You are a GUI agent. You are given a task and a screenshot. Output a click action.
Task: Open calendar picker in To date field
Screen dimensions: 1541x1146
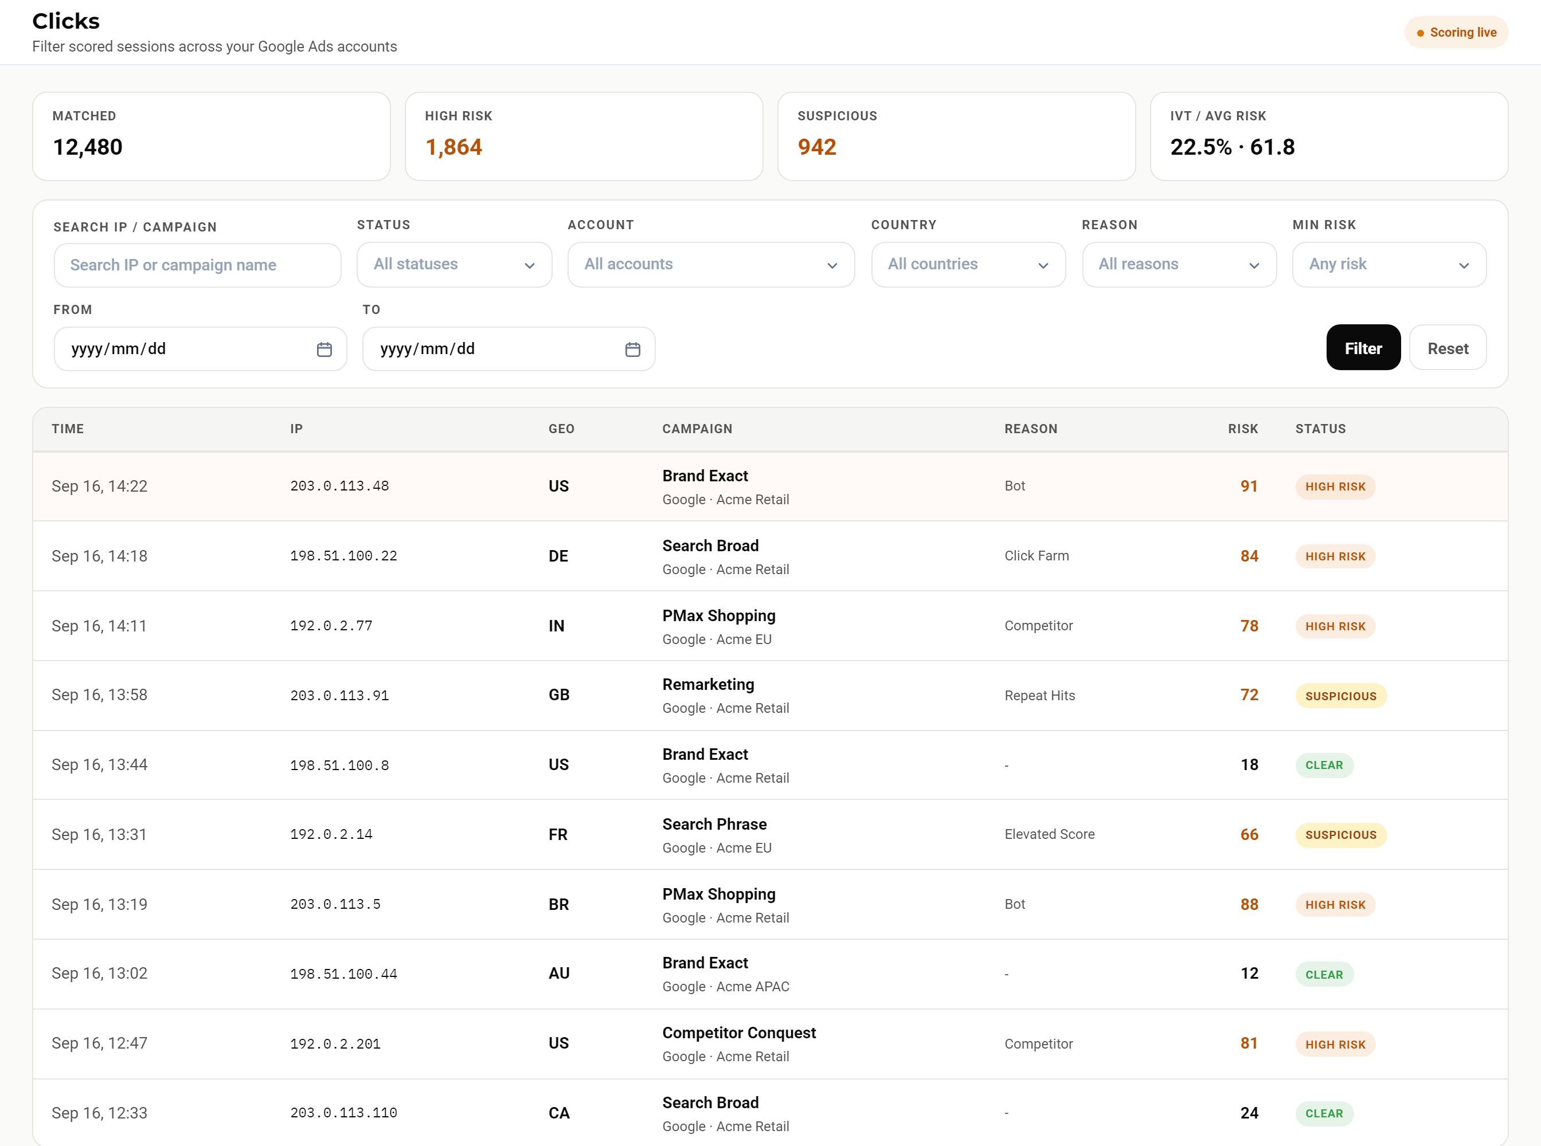coord(632,349)
